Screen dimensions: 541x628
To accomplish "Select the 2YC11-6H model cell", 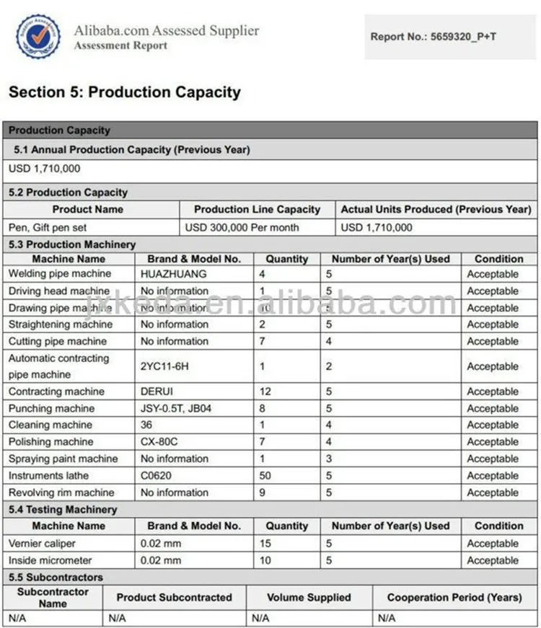I will [164, 366].
